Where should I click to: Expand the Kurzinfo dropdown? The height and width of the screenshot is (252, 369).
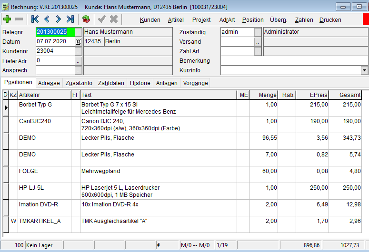(364, 70)
